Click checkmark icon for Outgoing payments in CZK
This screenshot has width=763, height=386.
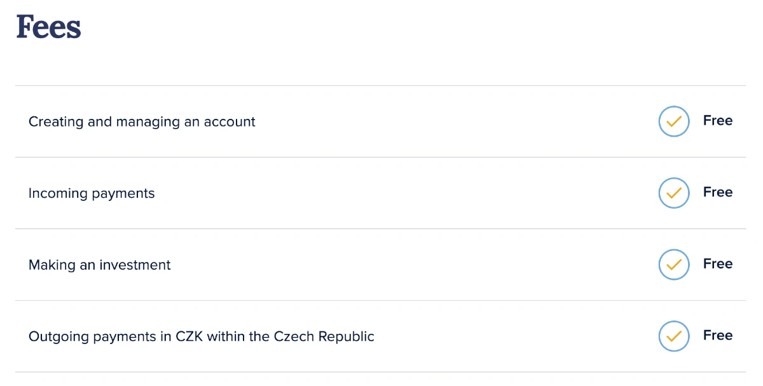(x=674, y=336)
